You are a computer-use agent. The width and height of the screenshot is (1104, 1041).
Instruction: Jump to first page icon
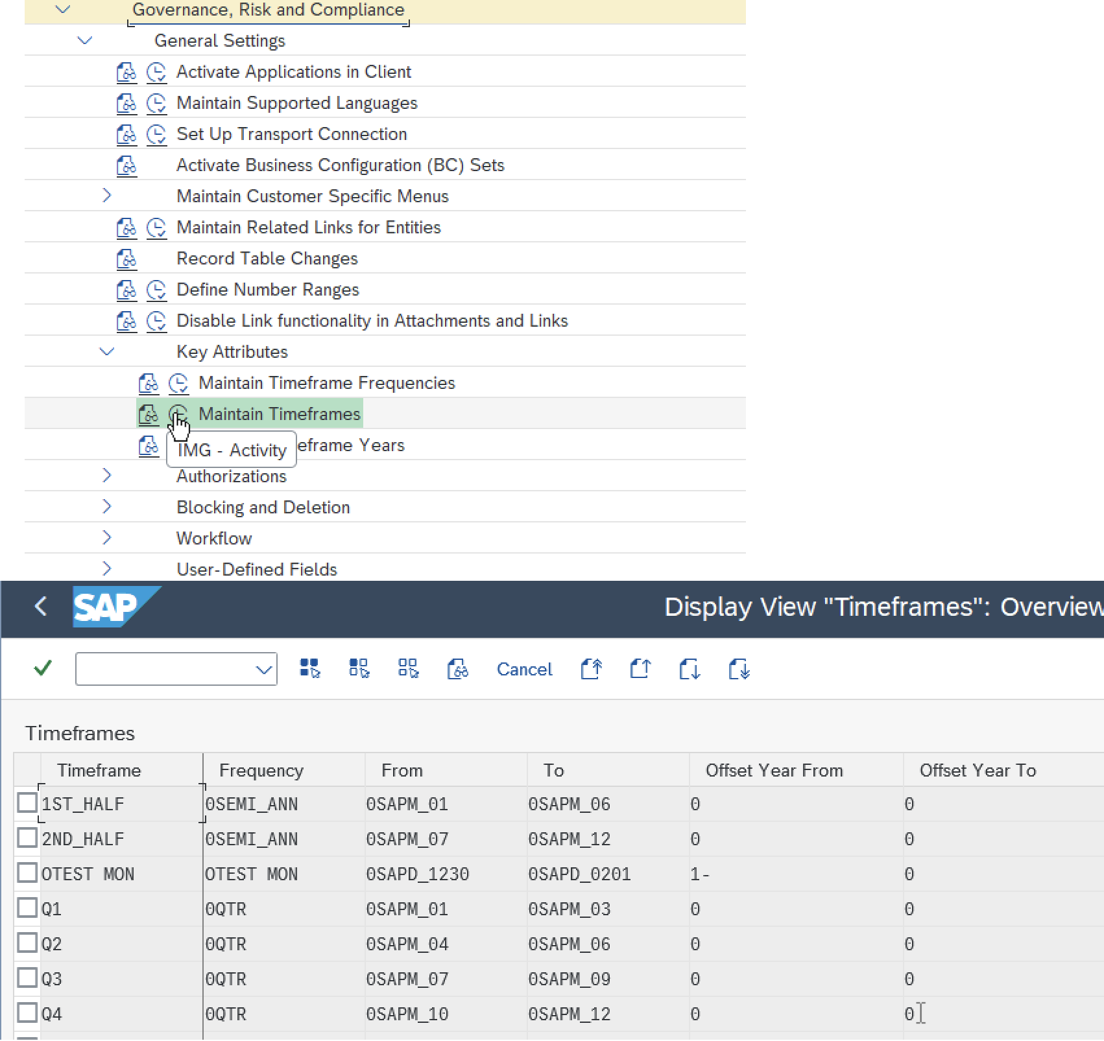click(591, 668)
